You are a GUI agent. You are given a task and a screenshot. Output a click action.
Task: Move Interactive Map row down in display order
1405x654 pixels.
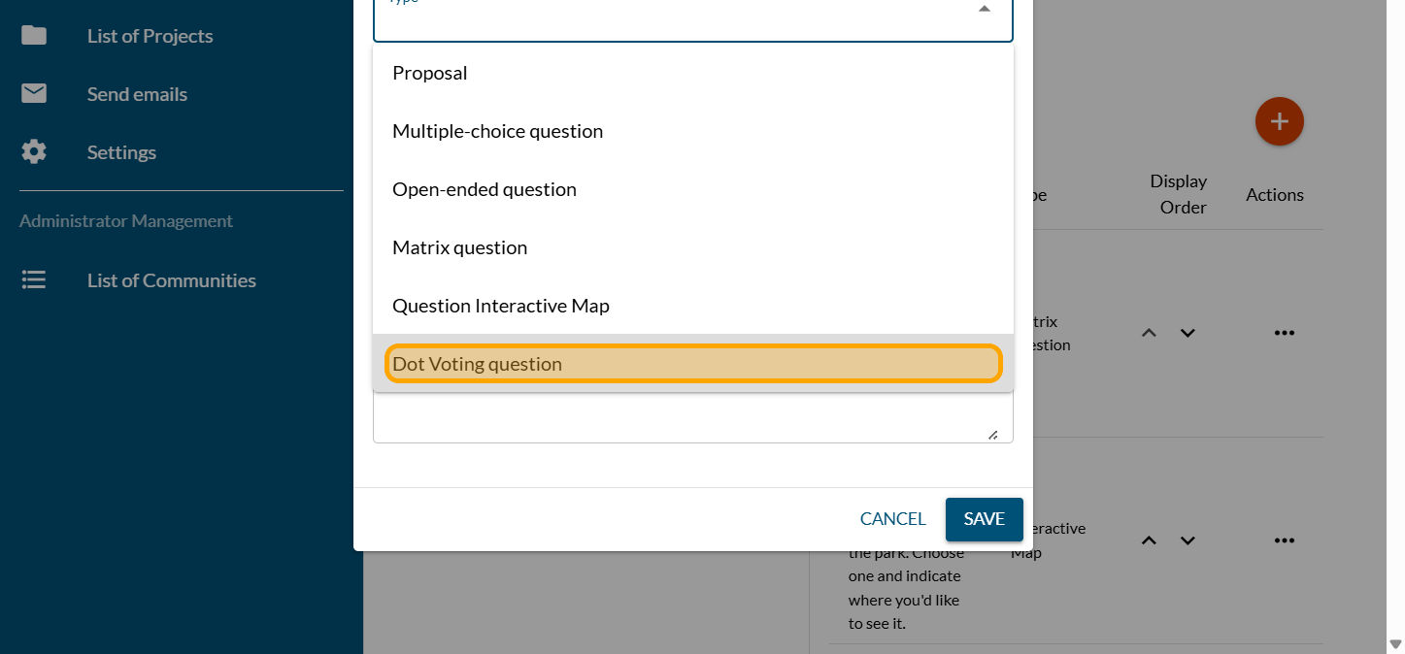tap(1187, 540)
